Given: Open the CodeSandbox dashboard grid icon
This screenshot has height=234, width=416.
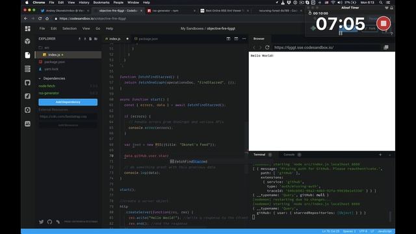Looking at the screenshot, I should (27, 29).
